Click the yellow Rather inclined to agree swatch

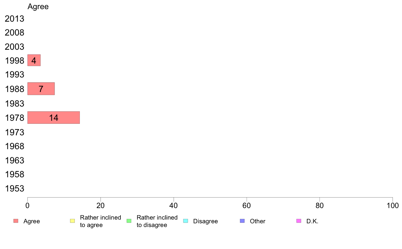(x=72, y=221)
